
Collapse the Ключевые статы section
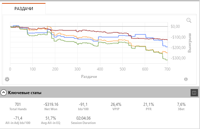(x=3, y=93)
